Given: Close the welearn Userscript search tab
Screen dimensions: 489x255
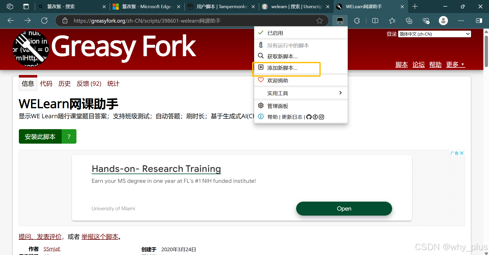Looking at the screenshot, I should 328,7.
